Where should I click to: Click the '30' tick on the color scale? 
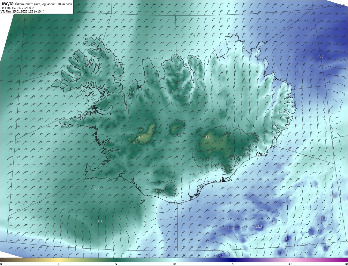[x=290, y=264]
